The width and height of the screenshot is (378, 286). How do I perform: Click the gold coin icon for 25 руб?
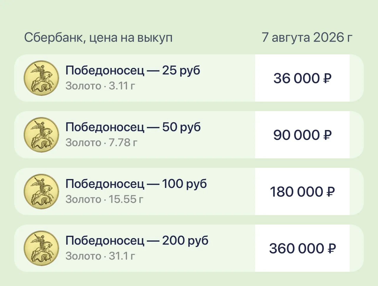pos(41,78)
